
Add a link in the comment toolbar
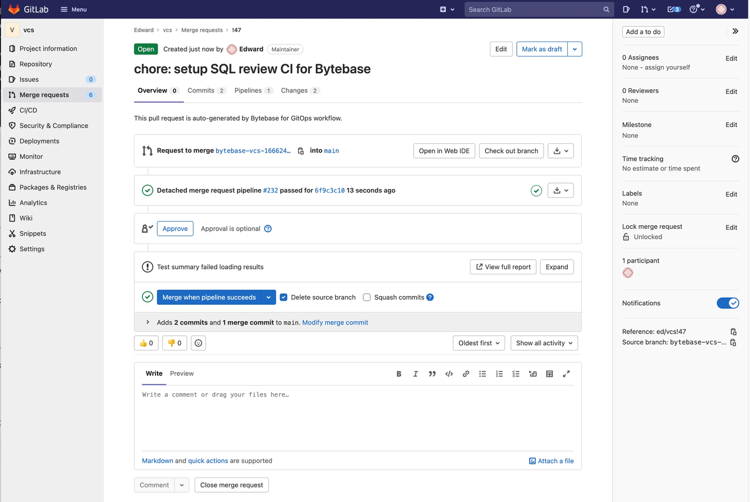tap(466, 373)
